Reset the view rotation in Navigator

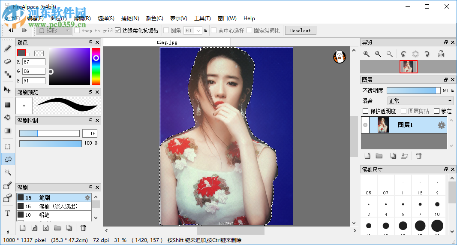point(415,54)
